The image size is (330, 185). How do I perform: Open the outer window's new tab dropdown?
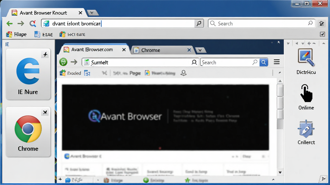point(92,13)
